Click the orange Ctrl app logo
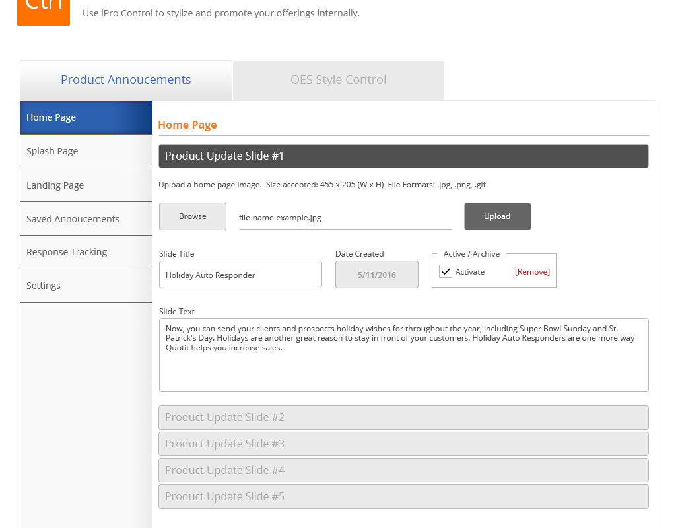This screenshot has width=676, height=528. (44, 11)
